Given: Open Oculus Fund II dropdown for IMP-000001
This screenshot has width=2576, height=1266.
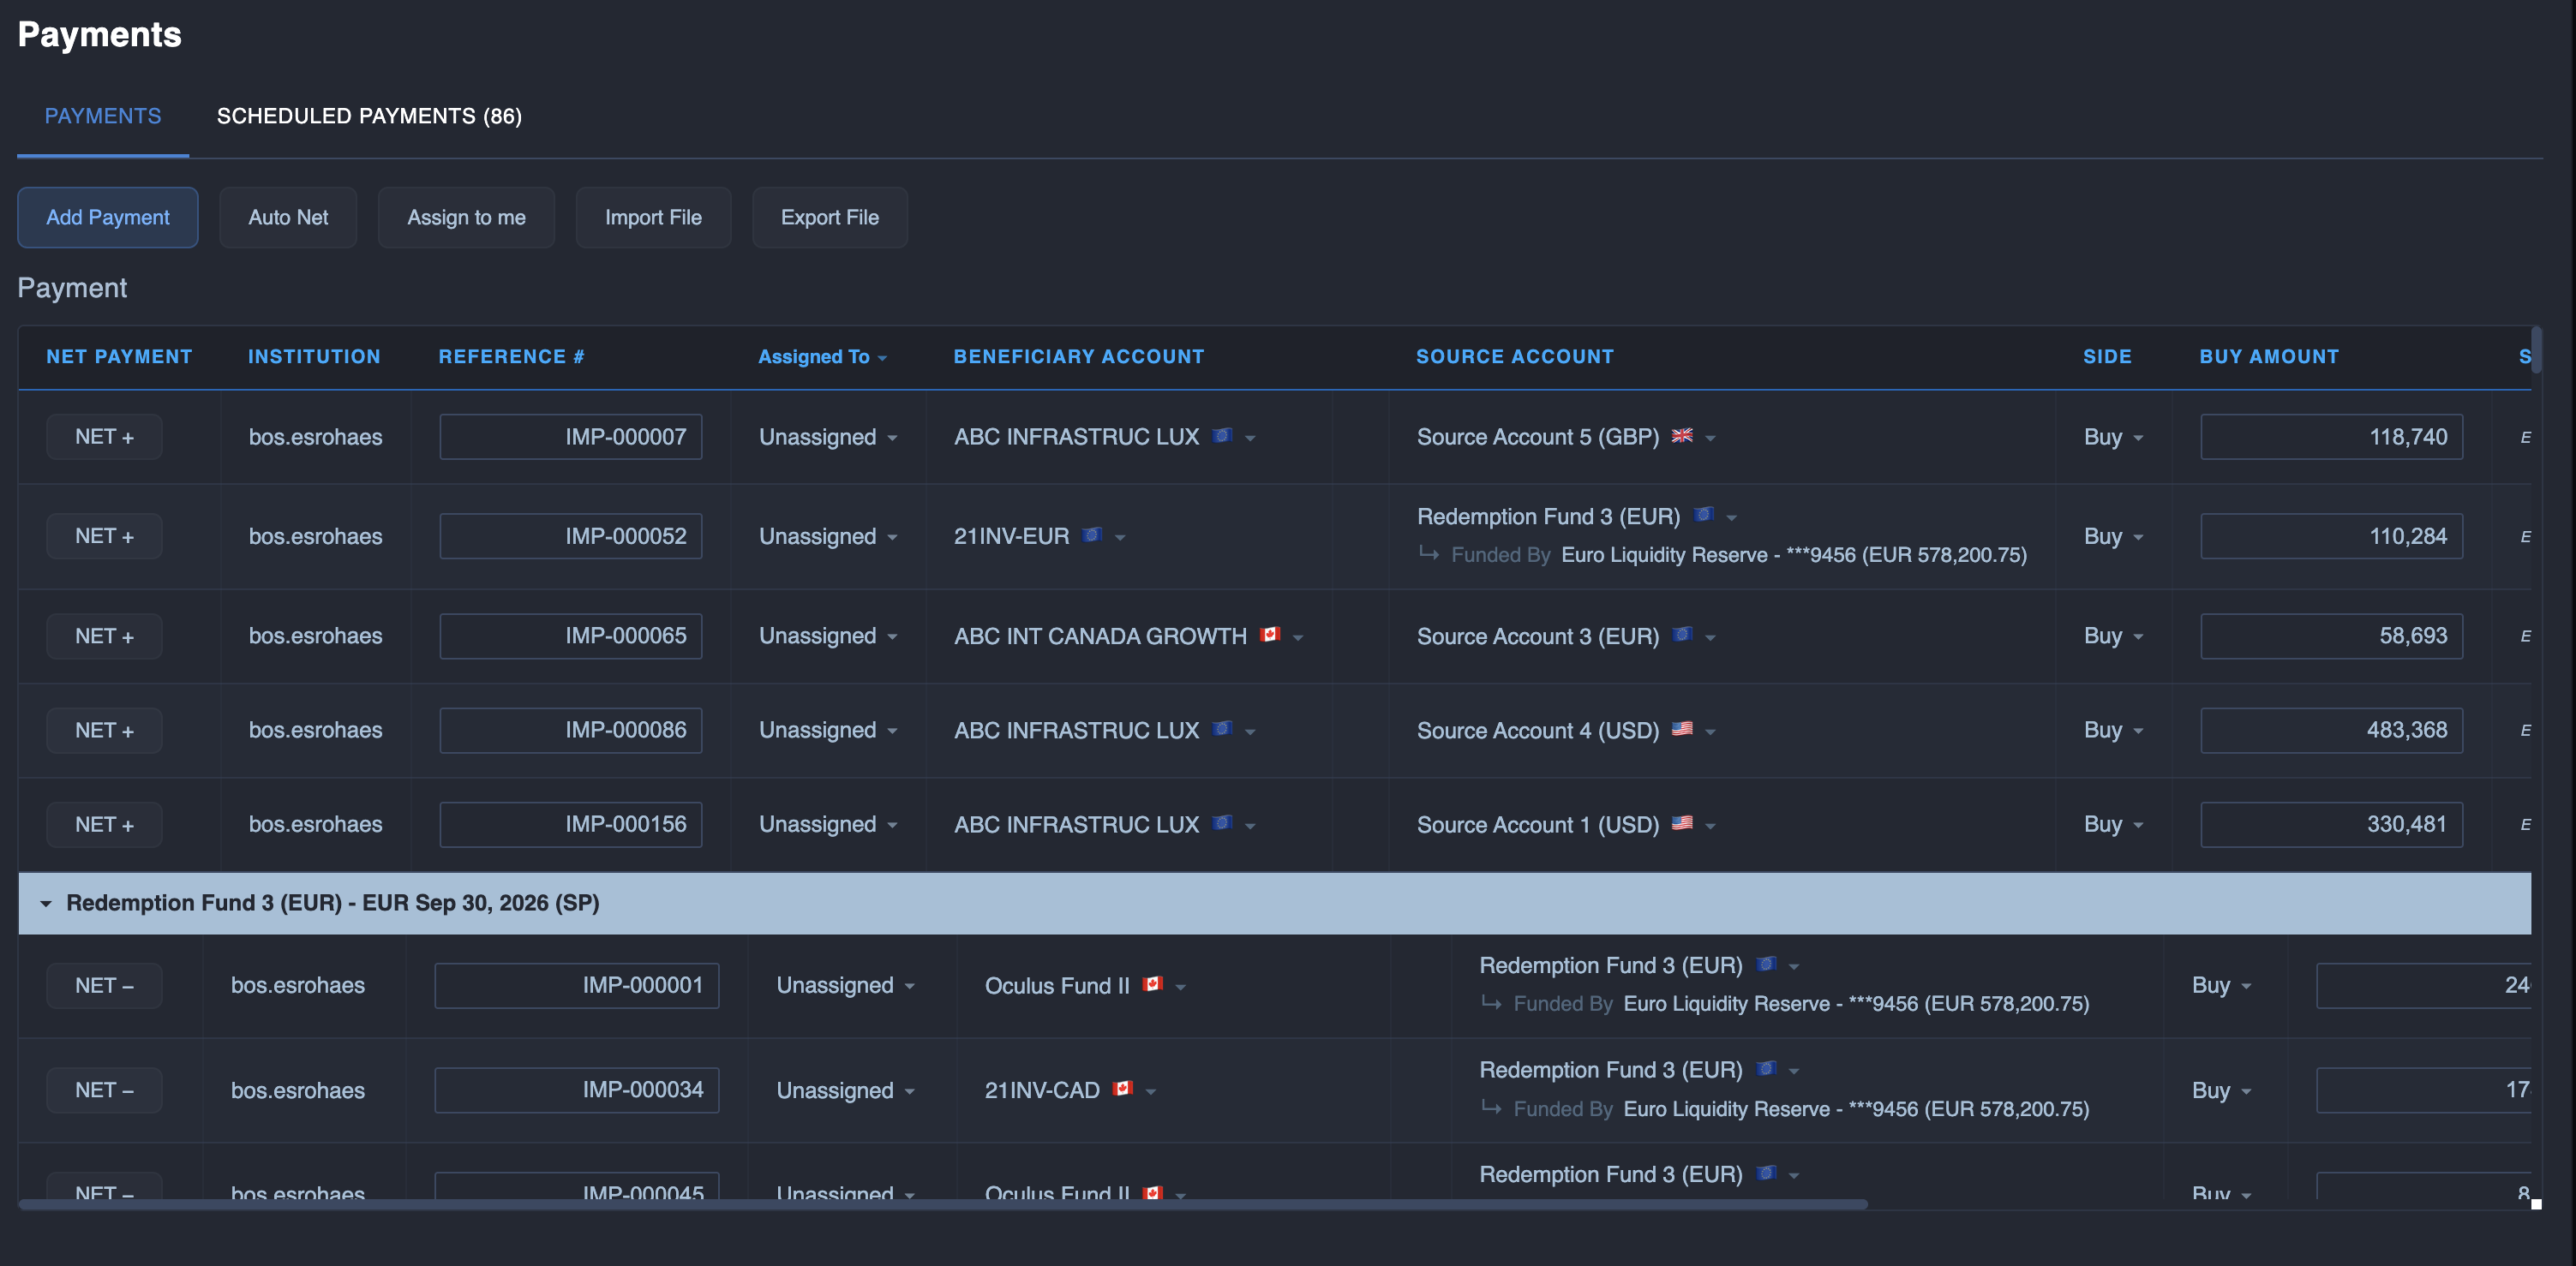Looking at the screenshot, I should (x=1086, y=985).
